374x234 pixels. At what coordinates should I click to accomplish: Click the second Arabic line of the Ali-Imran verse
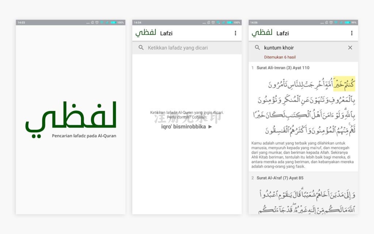click(306, 99)
